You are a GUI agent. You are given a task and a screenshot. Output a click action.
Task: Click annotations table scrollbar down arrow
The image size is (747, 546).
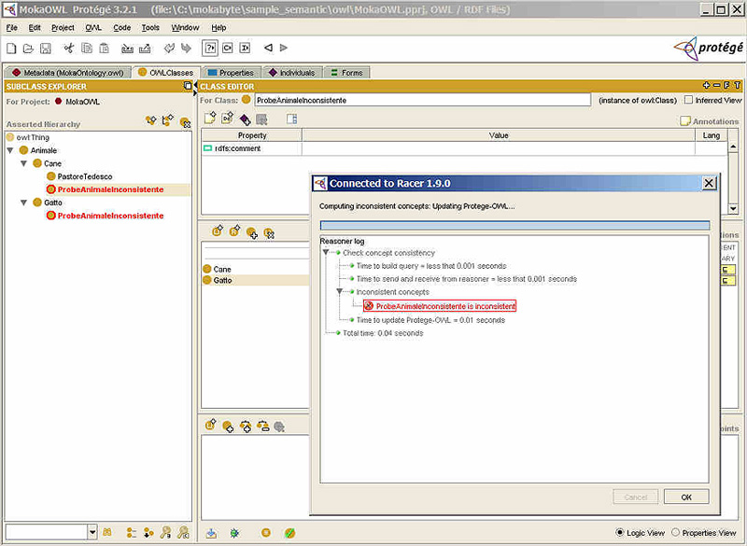pyautogui.click(x=733, y=208)
